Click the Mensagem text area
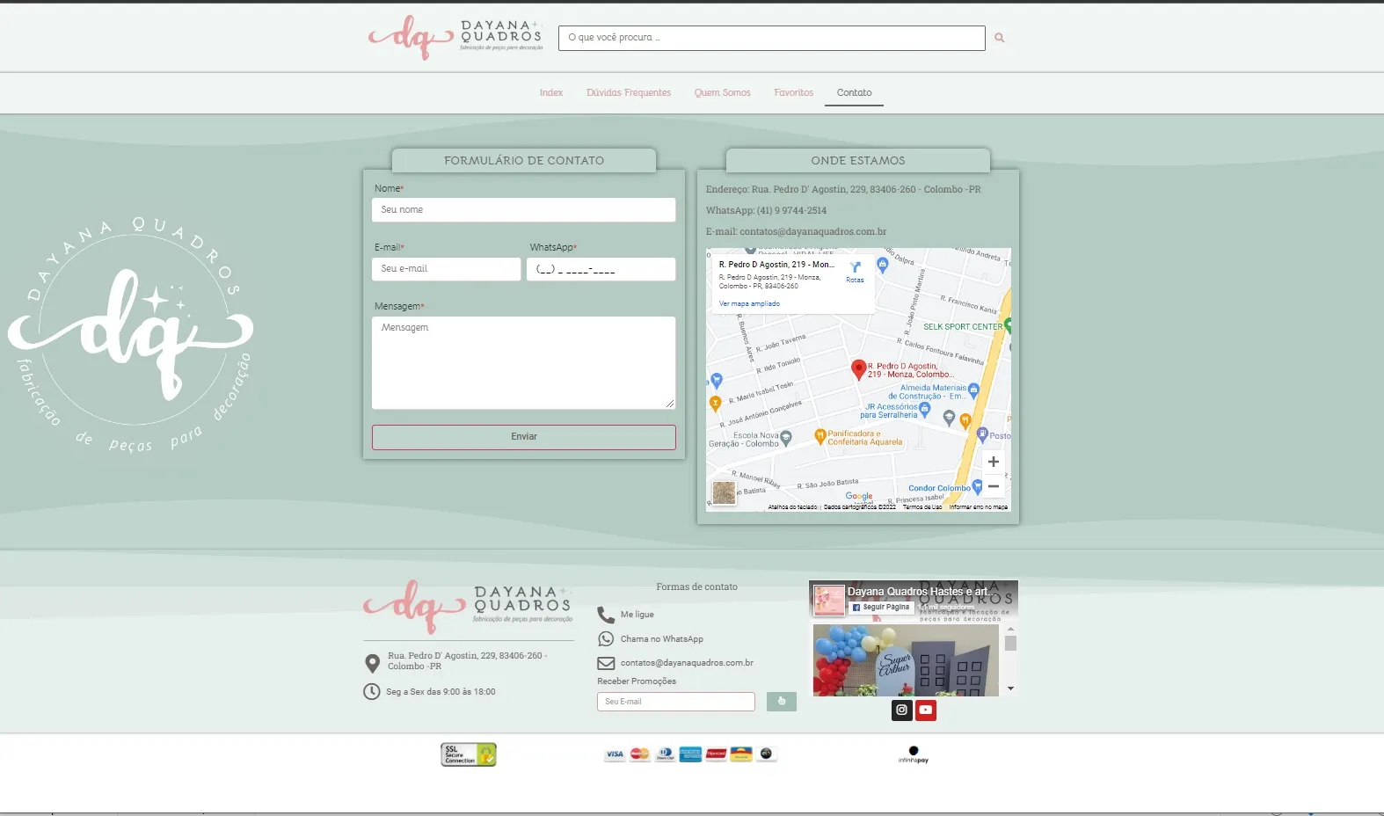The height and width of the screenshot is (816, 1384). 523,362
